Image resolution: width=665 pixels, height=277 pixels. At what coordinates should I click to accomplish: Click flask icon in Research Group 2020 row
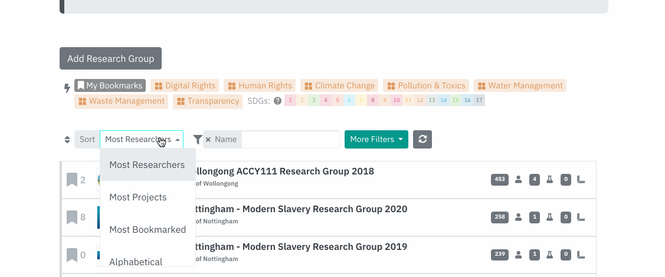point(550,217)
